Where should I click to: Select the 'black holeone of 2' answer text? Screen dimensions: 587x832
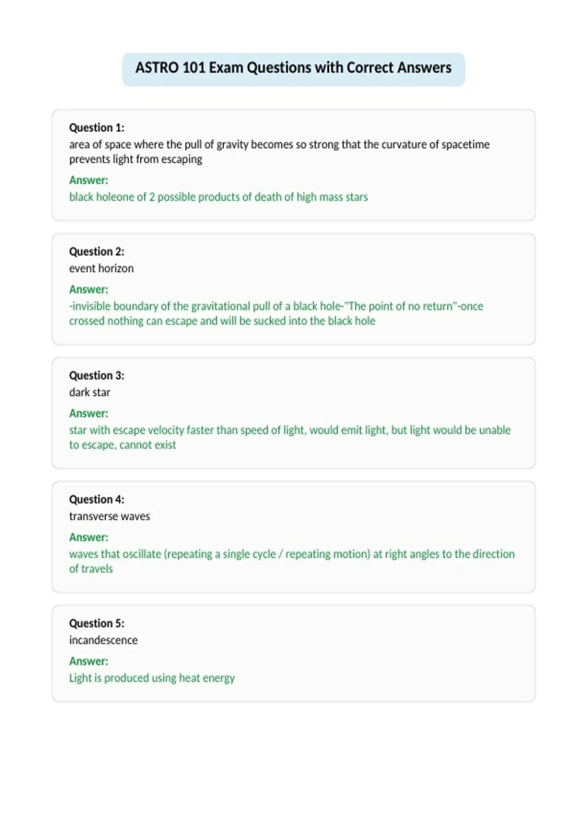point(218,197)
